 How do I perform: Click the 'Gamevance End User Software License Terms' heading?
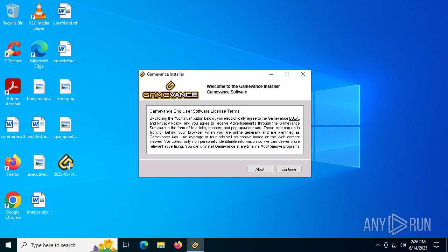tap(195, 111)
